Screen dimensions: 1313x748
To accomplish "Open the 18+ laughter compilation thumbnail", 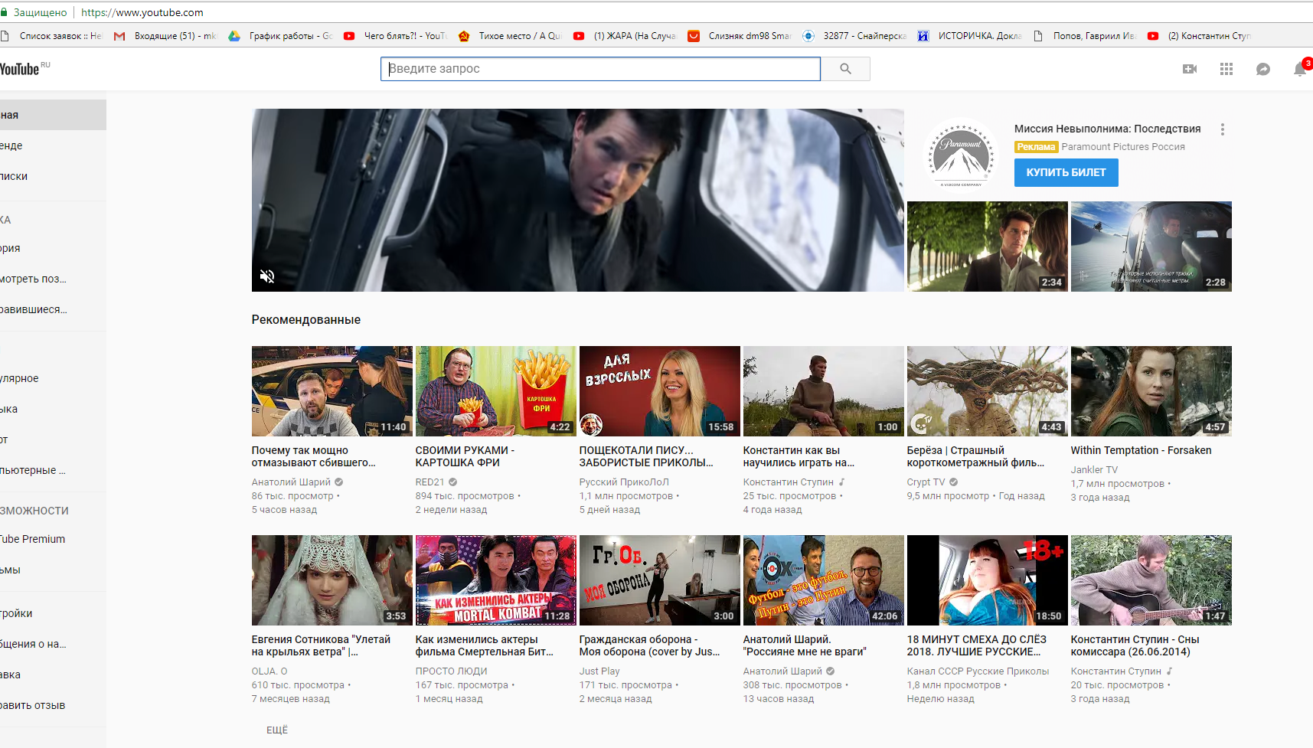I will (988, 580).
